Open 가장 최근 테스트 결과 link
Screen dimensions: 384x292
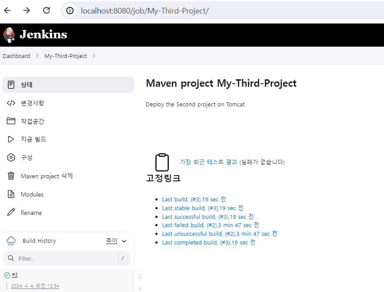pos(209,162)
